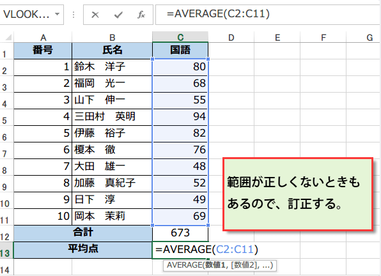381x276 pixels.
Task: Open Insert Function fx dialog
Action: point(141,15)
